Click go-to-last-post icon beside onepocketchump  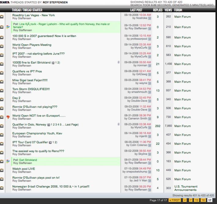[x=149, y=172]
